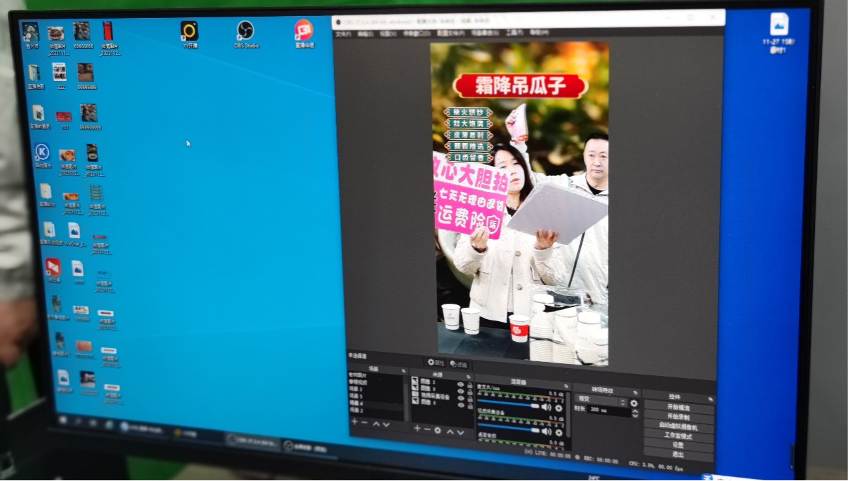Open the 文件(F) menu
The height and width of the screenshot is (481, 849).
point(343,34)
